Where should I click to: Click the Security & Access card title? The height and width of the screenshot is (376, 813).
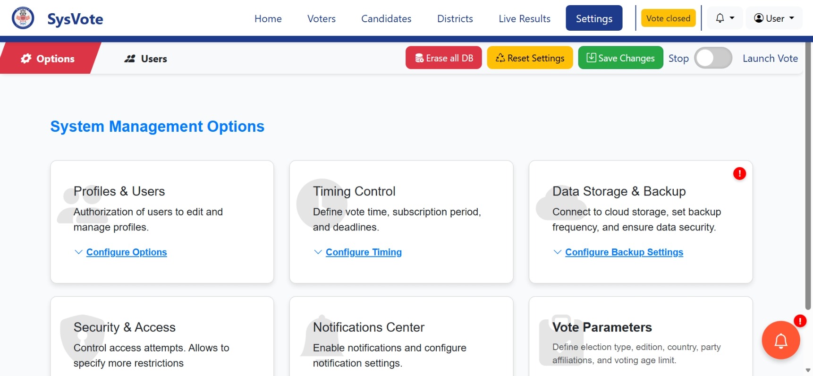click(x=125, y=327)
